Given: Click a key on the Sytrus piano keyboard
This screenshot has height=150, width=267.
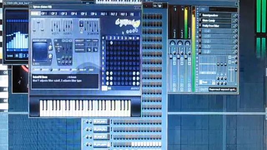Looking at the screenshot, I should tap(85, 108).
